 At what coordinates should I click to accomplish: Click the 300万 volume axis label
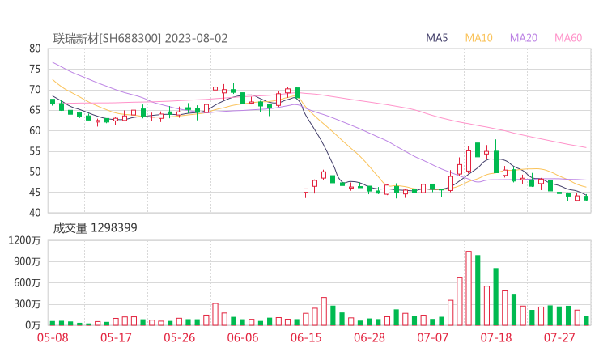[x=28, y=304]
